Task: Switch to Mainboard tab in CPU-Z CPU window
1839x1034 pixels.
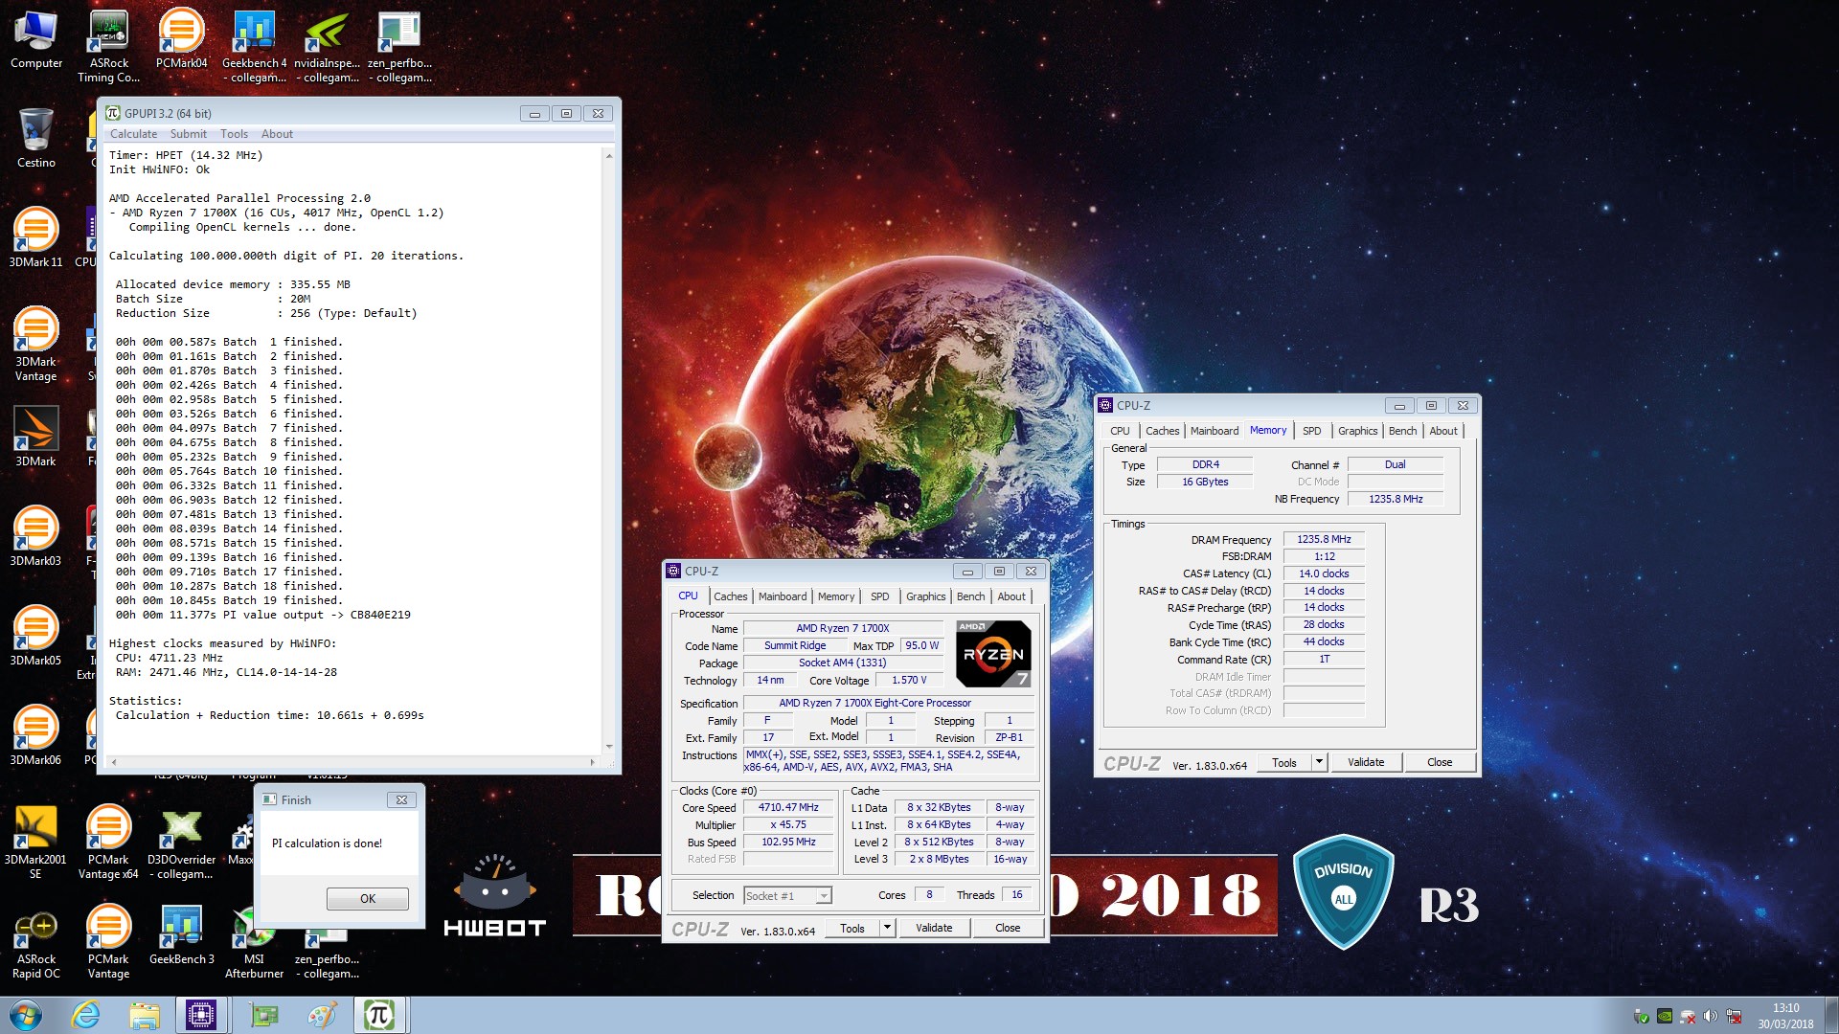Action: pyautogui.click(x=783, y=596)
